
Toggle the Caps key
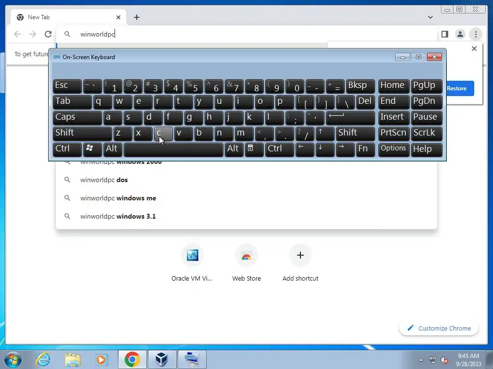(78, 118)
